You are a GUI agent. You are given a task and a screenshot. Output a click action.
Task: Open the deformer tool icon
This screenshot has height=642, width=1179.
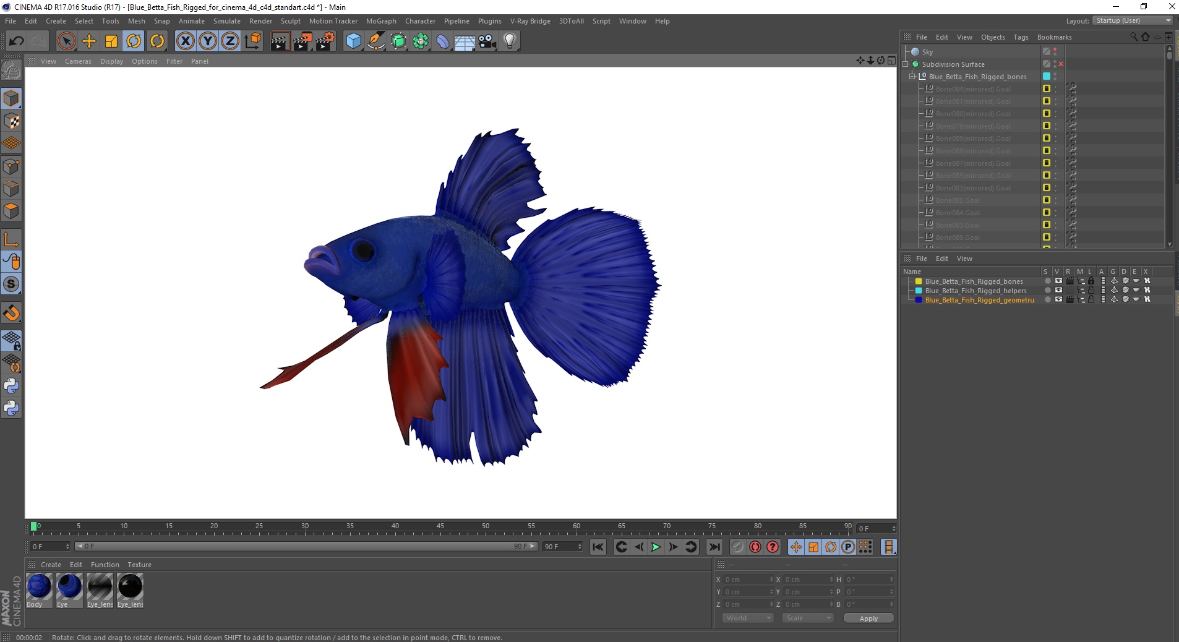coord(443,41)
